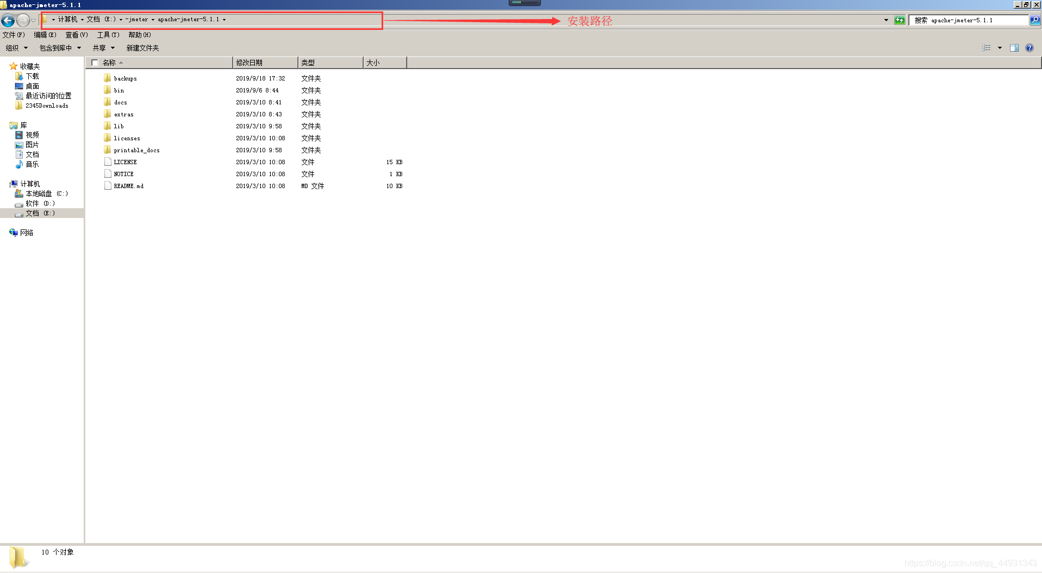This screenshot has width=1042, height=573.
Task: Click the 文档 (E:) breadcrumb segment
Action: (x=101, y=19)
